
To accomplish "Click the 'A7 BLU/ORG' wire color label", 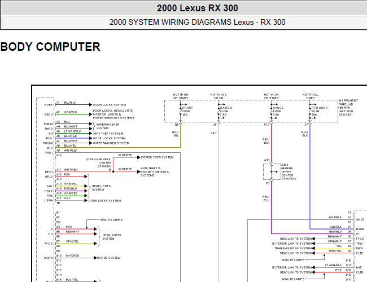I will (67, 141).
